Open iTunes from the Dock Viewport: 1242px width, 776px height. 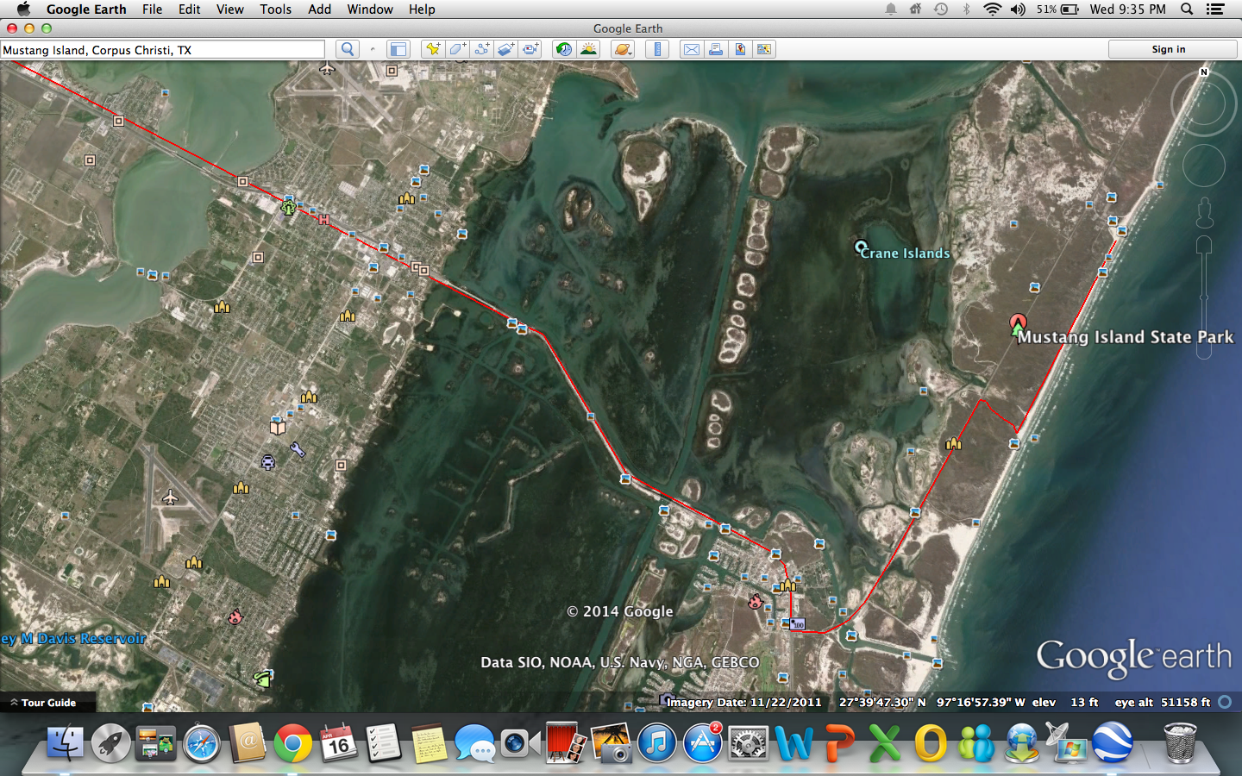pyautogui.click(x=657, y=742)
